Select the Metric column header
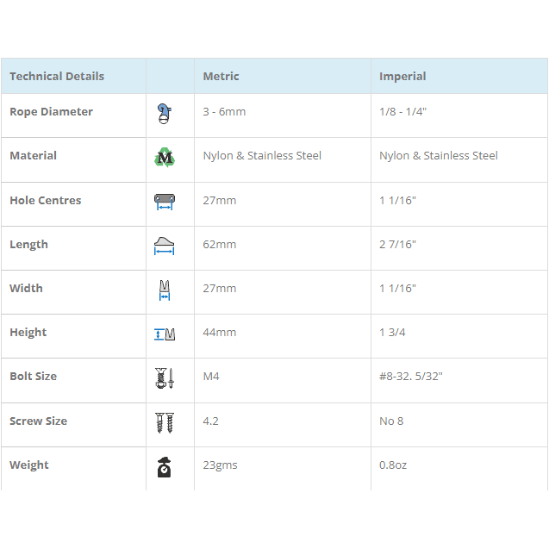 [x=221, y=76]
